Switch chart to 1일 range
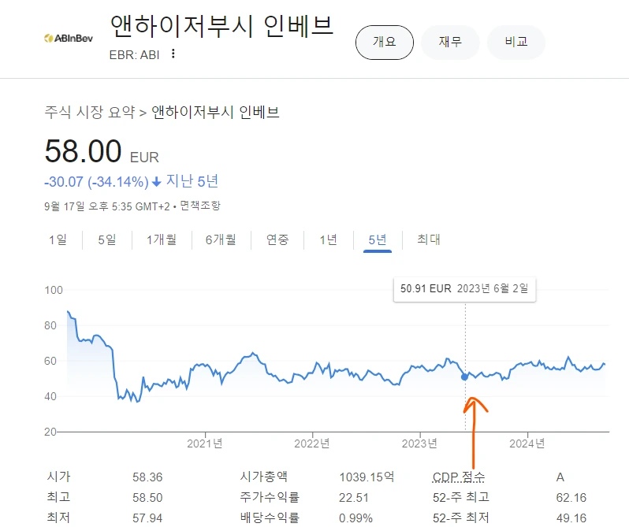Image resolution: width=629 pixels, height=527 pixels. pos(58,239)
